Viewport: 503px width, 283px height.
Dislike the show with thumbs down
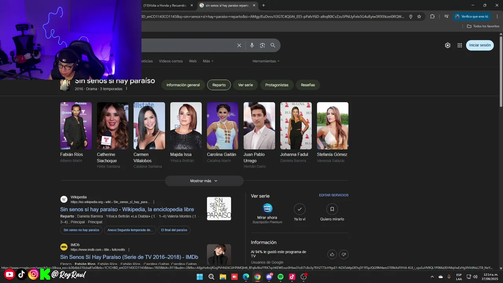coord(343,254)
